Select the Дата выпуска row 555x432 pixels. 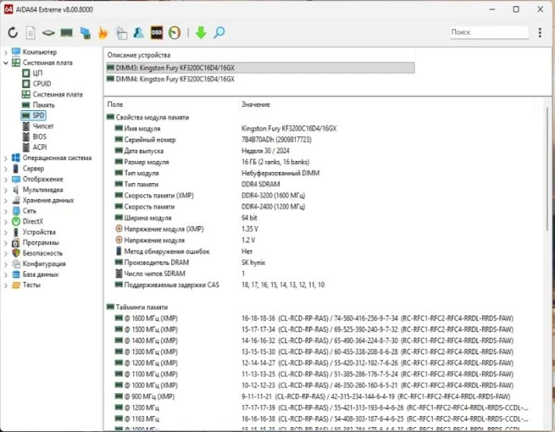click(319, 151)
